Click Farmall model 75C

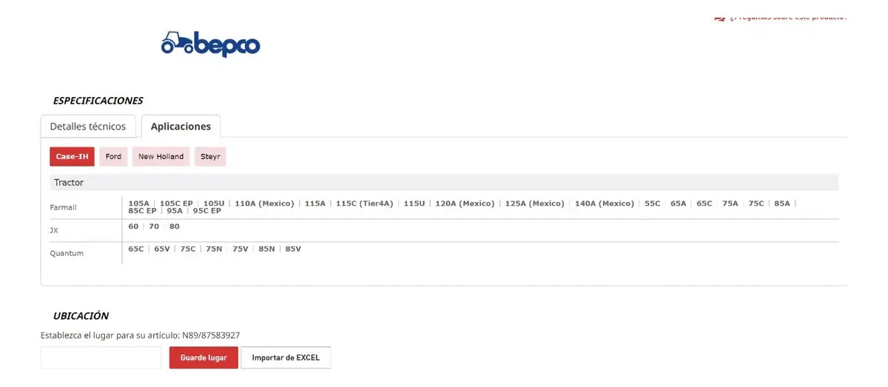[756, 203]
